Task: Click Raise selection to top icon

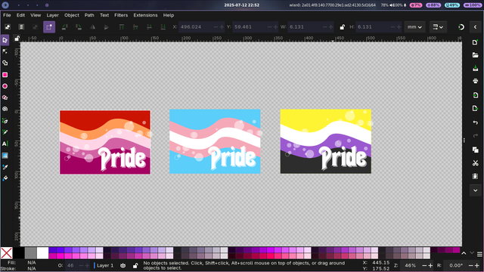Action: click(x=122, y=27)
